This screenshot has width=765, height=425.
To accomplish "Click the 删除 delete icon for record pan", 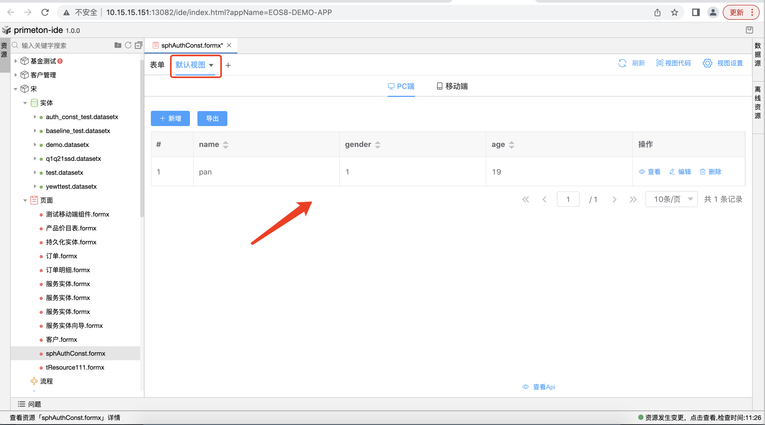I will [711, 172].
